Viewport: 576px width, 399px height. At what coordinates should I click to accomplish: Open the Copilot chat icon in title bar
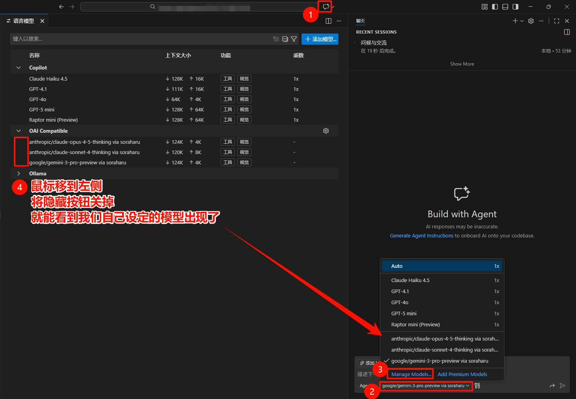[326, 7]
